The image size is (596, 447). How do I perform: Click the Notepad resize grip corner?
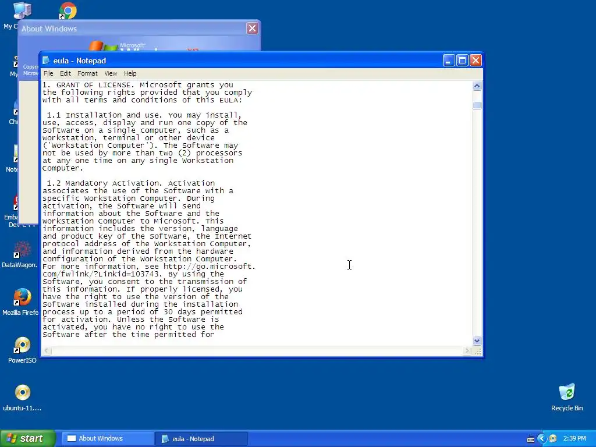tap(478, 352)
